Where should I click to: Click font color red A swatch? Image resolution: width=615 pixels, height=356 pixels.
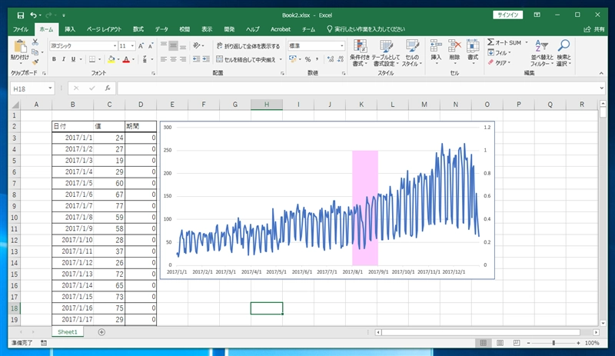pyautogui.click(x=126, y=59)
